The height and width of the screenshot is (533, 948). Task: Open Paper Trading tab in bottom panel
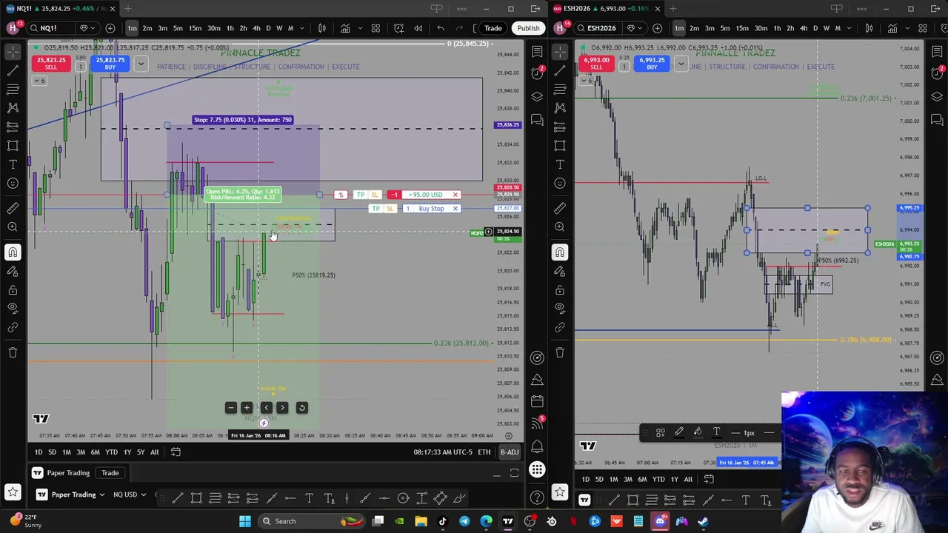coord(68,473)
